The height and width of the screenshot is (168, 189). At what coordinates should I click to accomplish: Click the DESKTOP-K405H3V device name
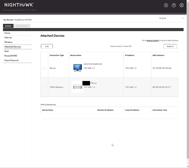click(x=93, y=64)
